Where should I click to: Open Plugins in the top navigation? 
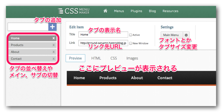136,11
